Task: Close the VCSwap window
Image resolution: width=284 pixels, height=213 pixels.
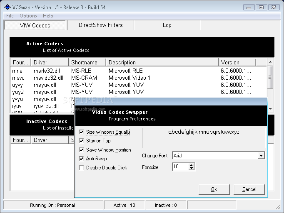Action: (274, 7)
